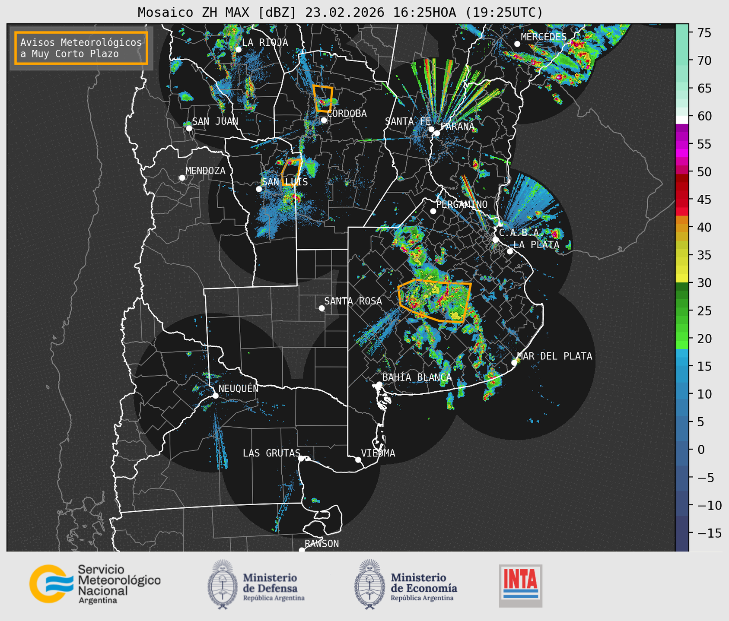Click the green 25 dBZ color scale band
This screenshot has height=621, width=729.
click(x=682, y=311)
